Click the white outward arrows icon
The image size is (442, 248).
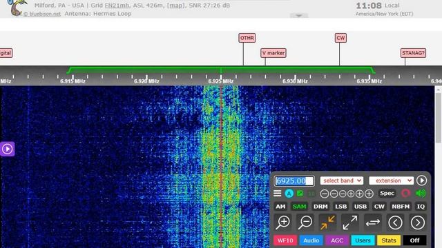350,223
